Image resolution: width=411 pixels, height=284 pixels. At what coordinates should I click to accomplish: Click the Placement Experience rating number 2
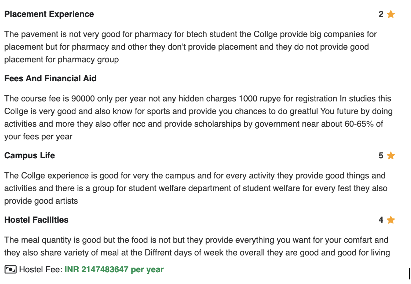pyautogui.click(x=381, y=14)
